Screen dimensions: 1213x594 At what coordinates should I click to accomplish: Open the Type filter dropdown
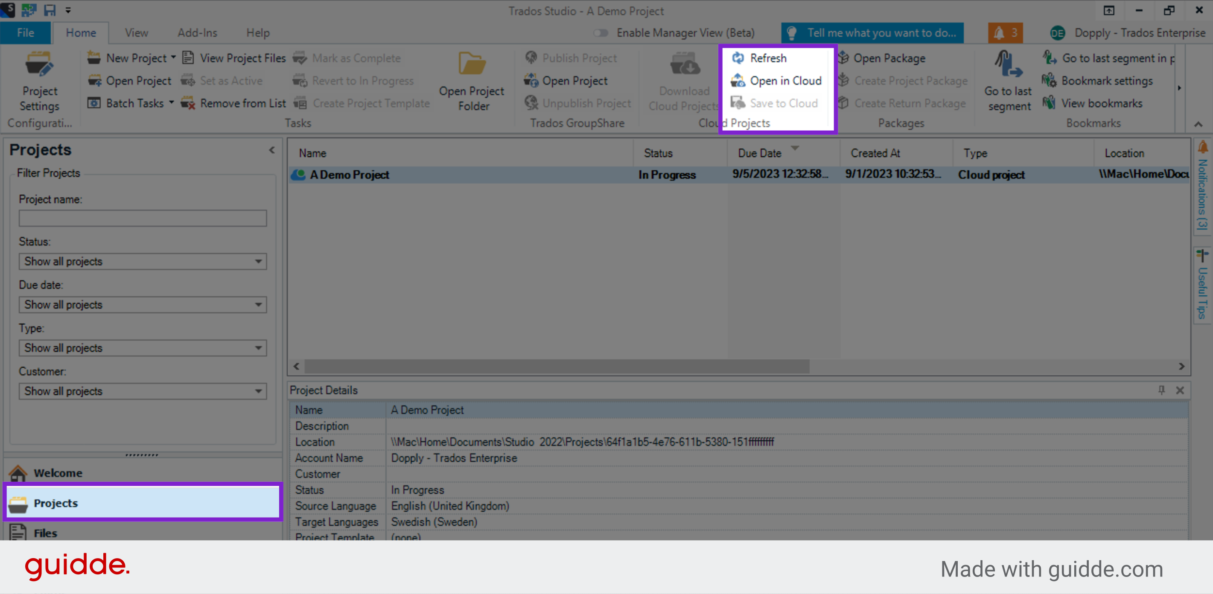(143, 348)
